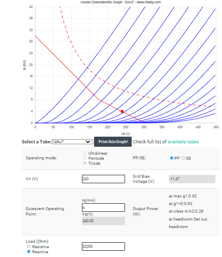
Task: Select the Pentode operating mode
Action: [85, 158]
